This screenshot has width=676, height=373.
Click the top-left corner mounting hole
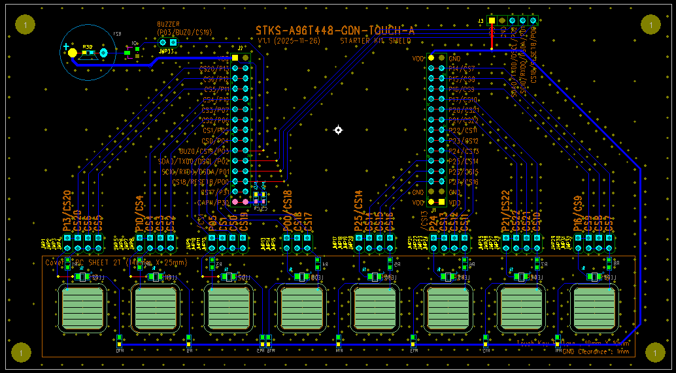coord(25,25)
